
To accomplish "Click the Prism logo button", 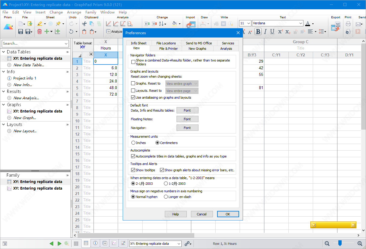I will [x=8, y=27].
